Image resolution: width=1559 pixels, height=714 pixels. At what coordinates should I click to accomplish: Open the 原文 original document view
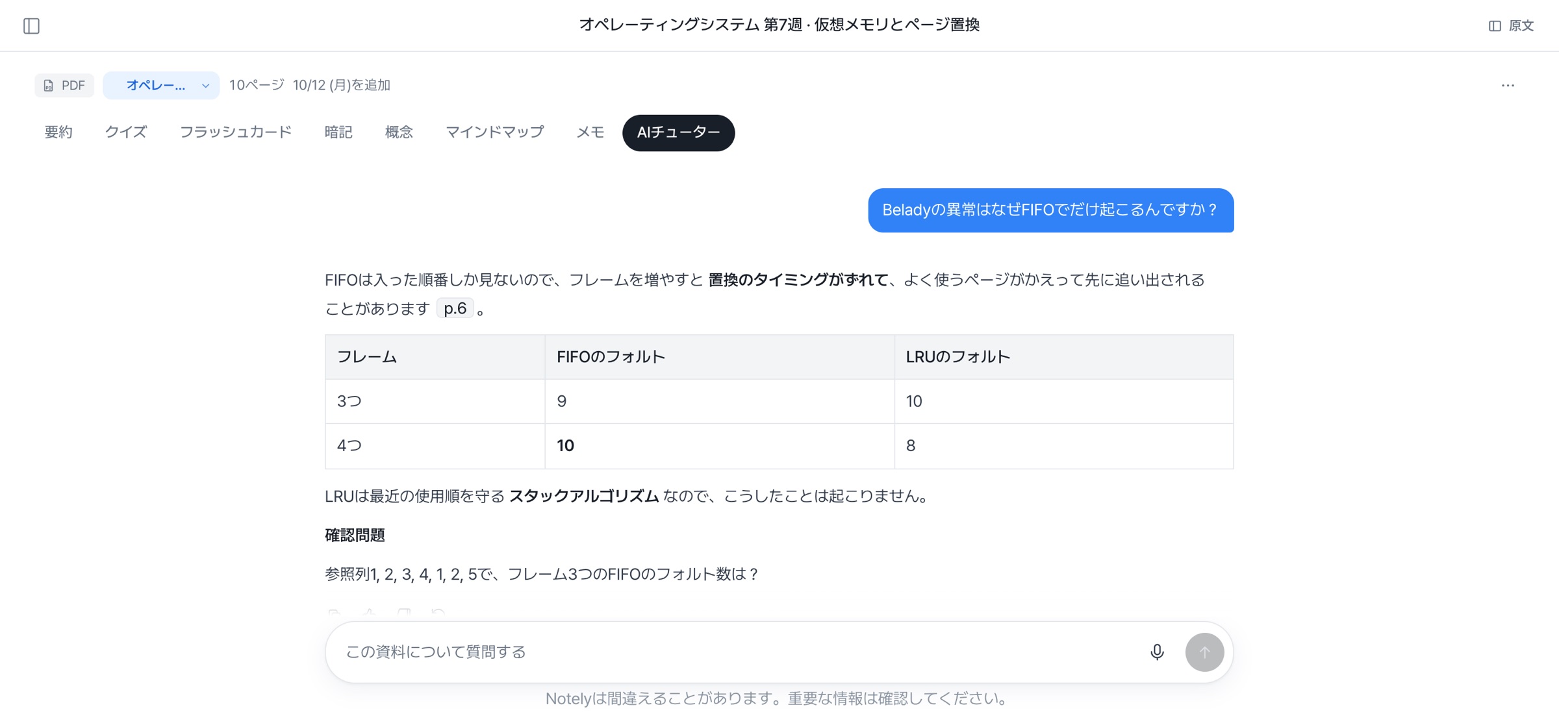[1511, 26]
